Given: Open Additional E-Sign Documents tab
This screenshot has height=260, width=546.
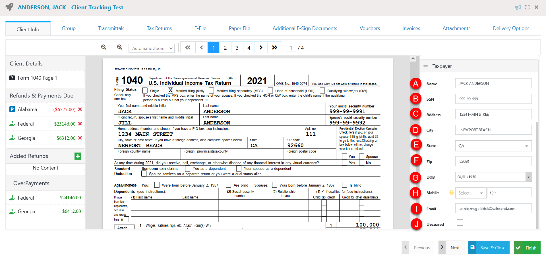Looking at the screenshot, I should click(x=305, y=28).
